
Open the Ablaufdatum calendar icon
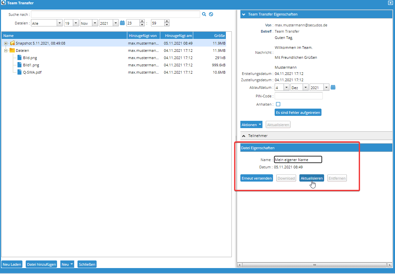coord(333,87)
